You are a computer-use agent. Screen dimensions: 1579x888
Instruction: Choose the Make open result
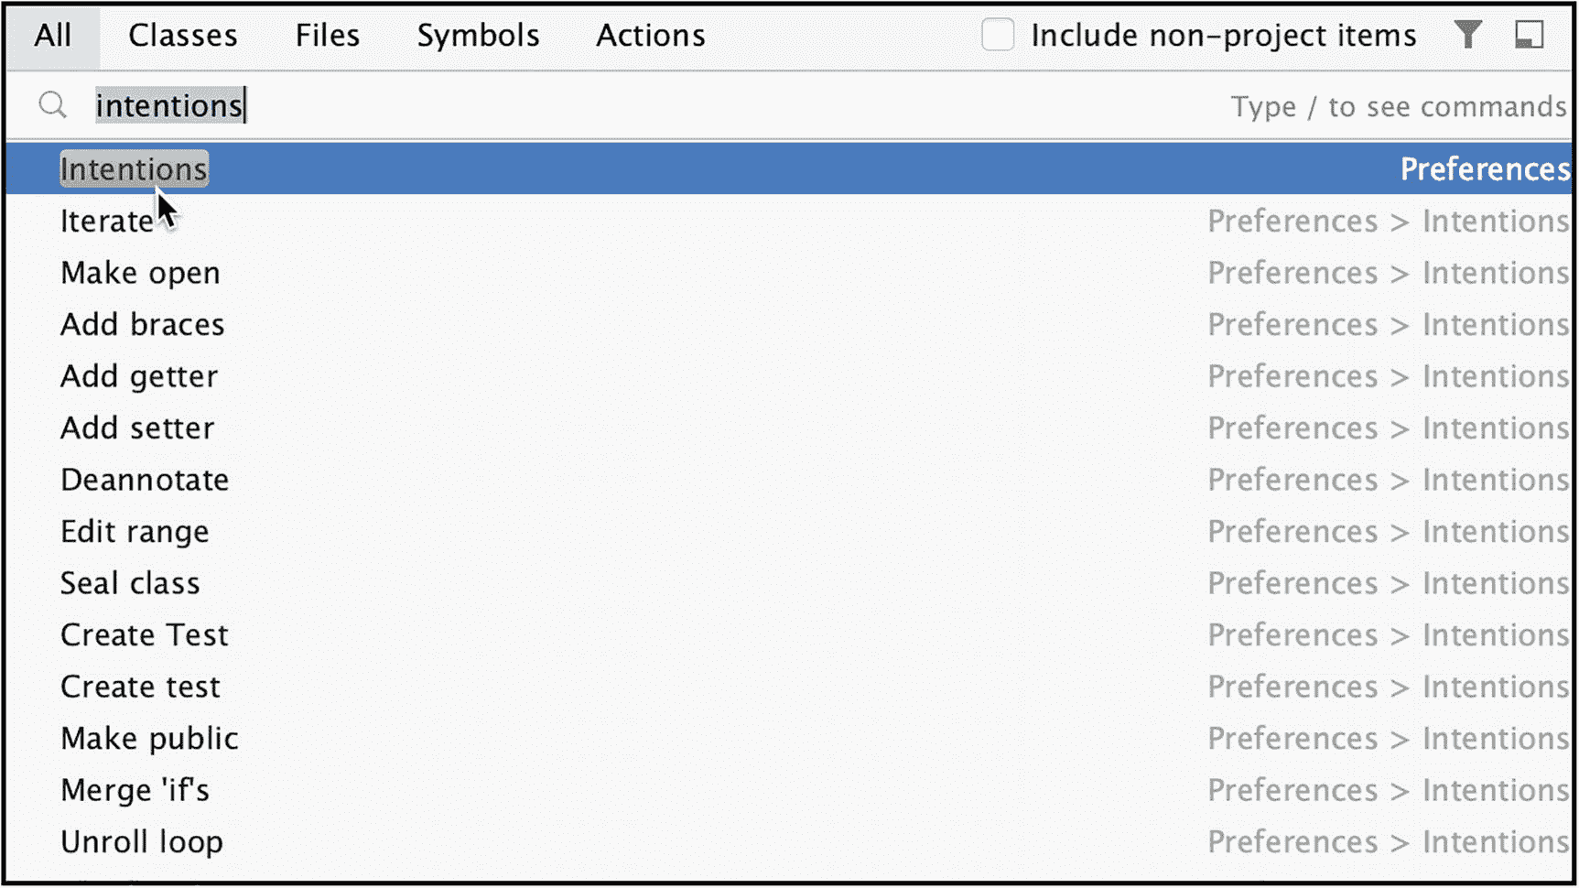(x=789, y=273)
